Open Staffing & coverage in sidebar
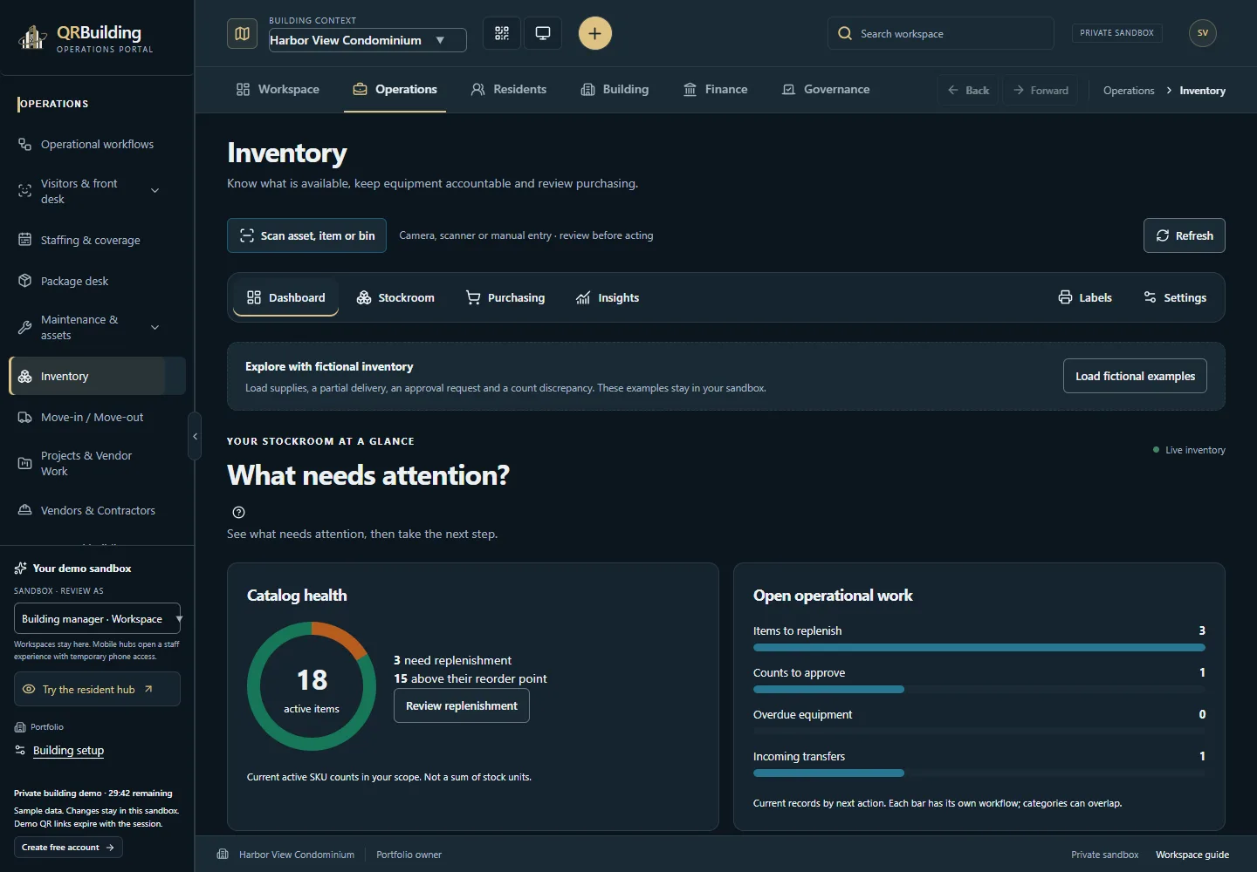 tap(97, 240)
